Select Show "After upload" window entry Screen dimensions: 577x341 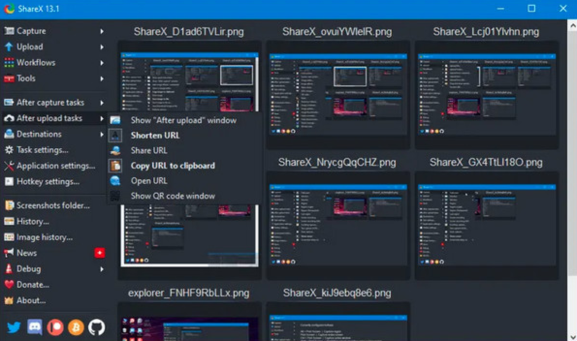pos(184,120)
